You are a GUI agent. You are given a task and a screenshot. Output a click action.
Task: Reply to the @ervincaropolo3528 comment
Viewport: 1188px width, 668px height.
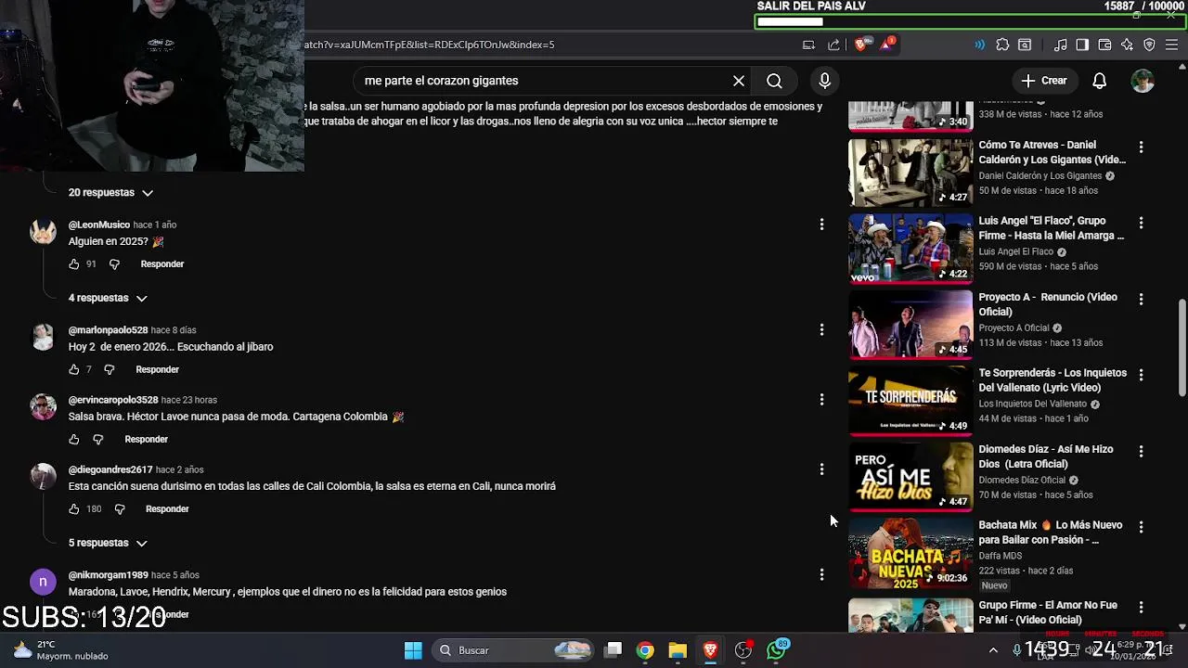pos(147,439)
